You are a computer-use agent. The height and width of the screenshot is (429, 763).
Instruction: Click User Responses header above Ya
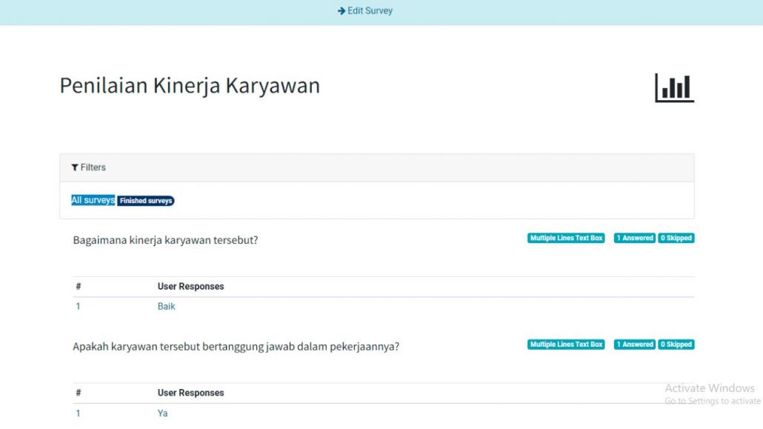click(191, 393)
